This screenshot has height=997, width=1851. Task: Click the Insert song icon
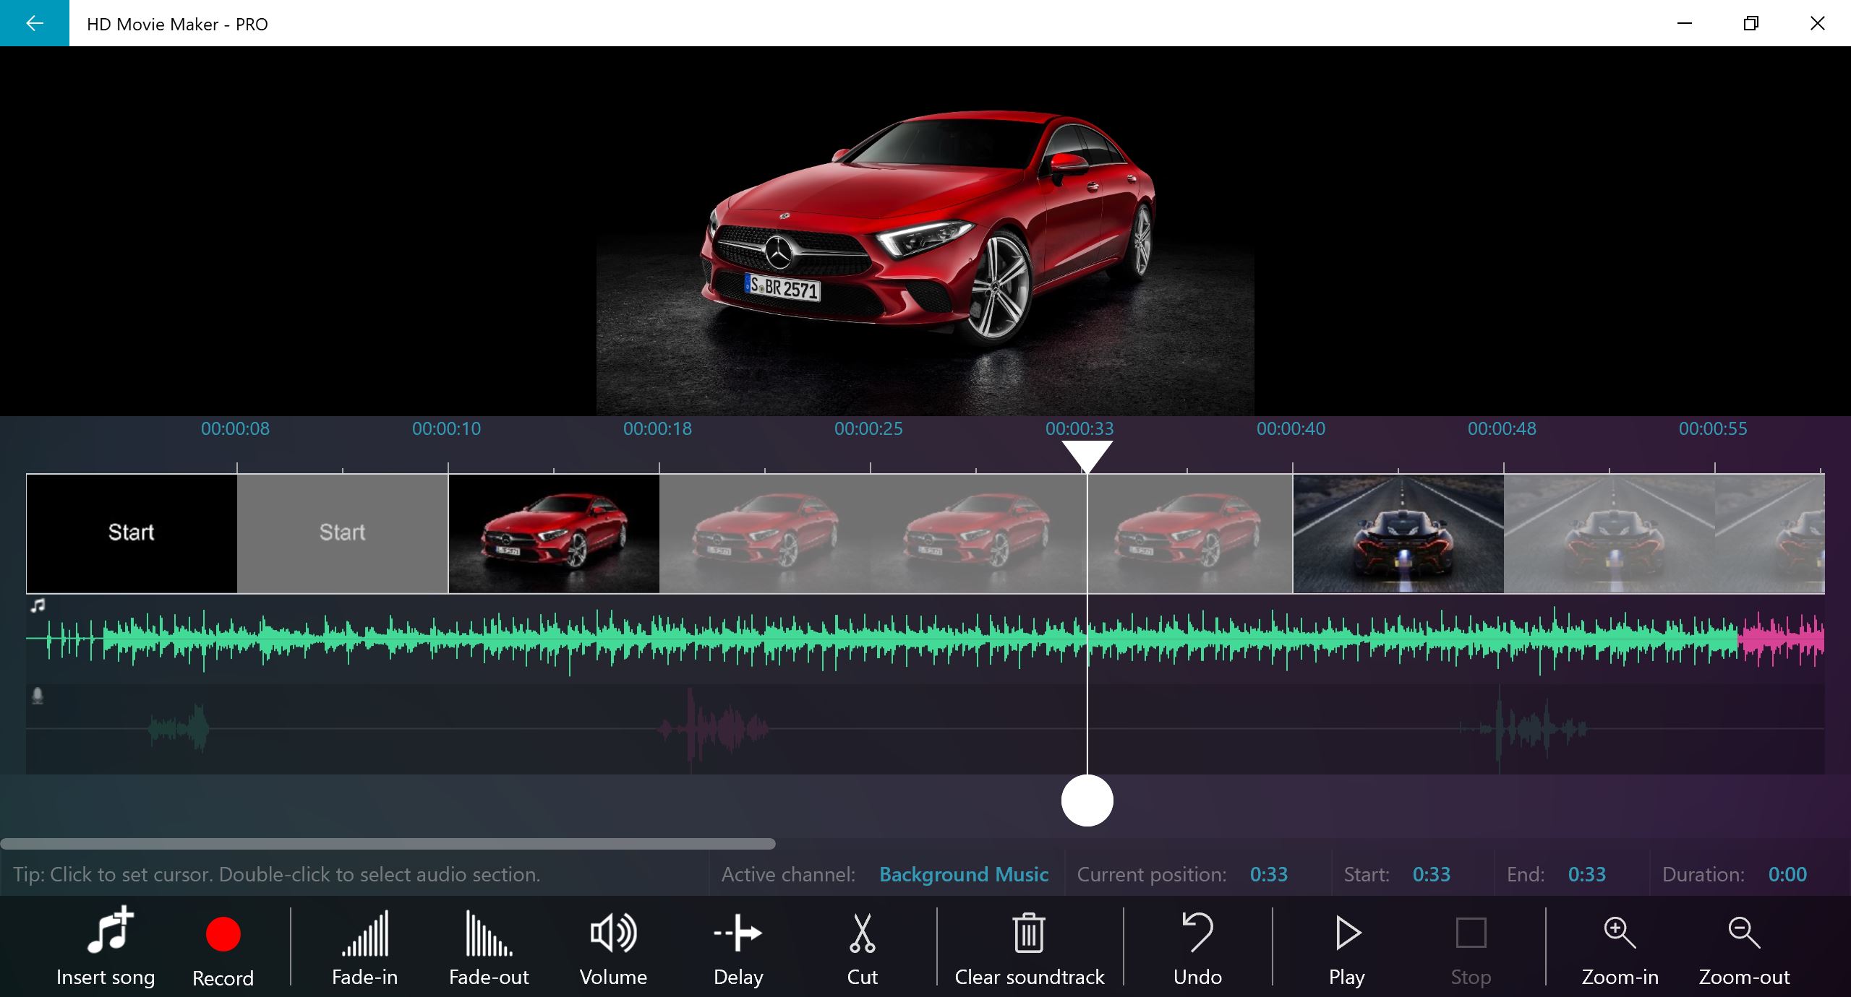110,931
